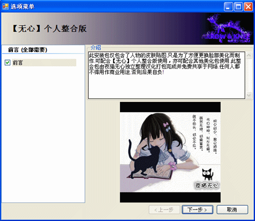This screenshot has width=255, height=221.
Task: Click the app icon in the title bar
Action: click(x=6, y=7)
